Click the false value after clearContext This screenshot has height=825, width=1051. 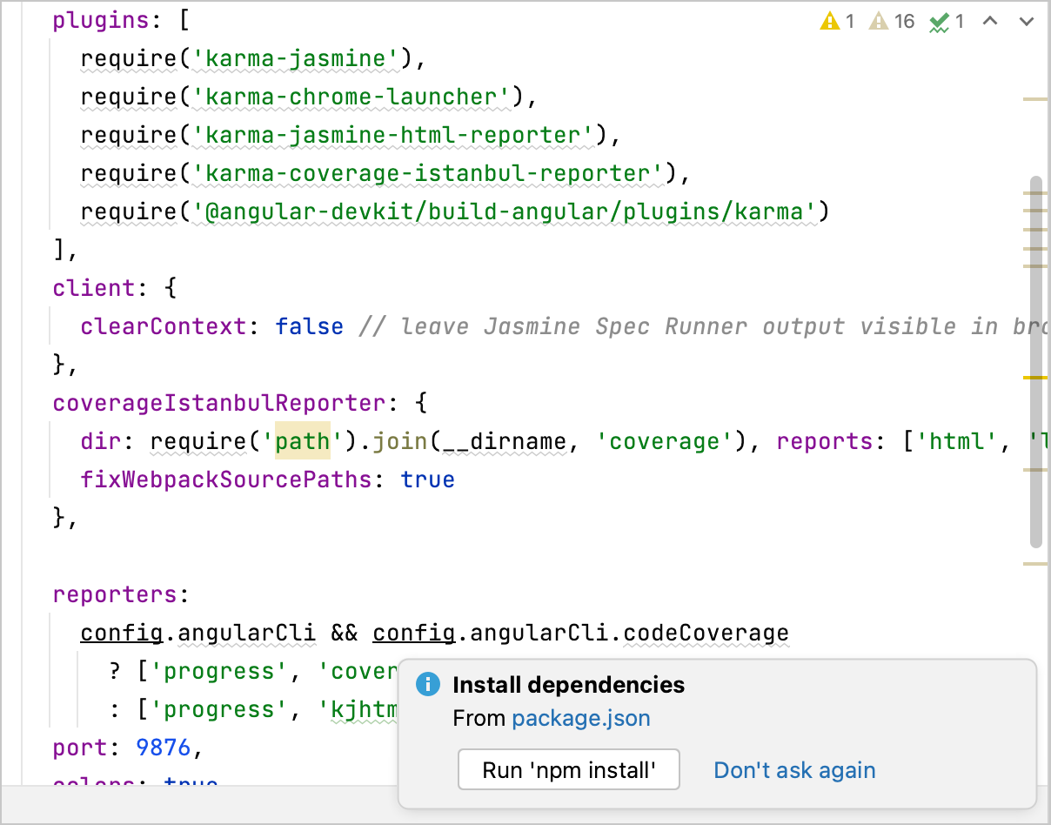pyautogui.click(x=310, y=326)
